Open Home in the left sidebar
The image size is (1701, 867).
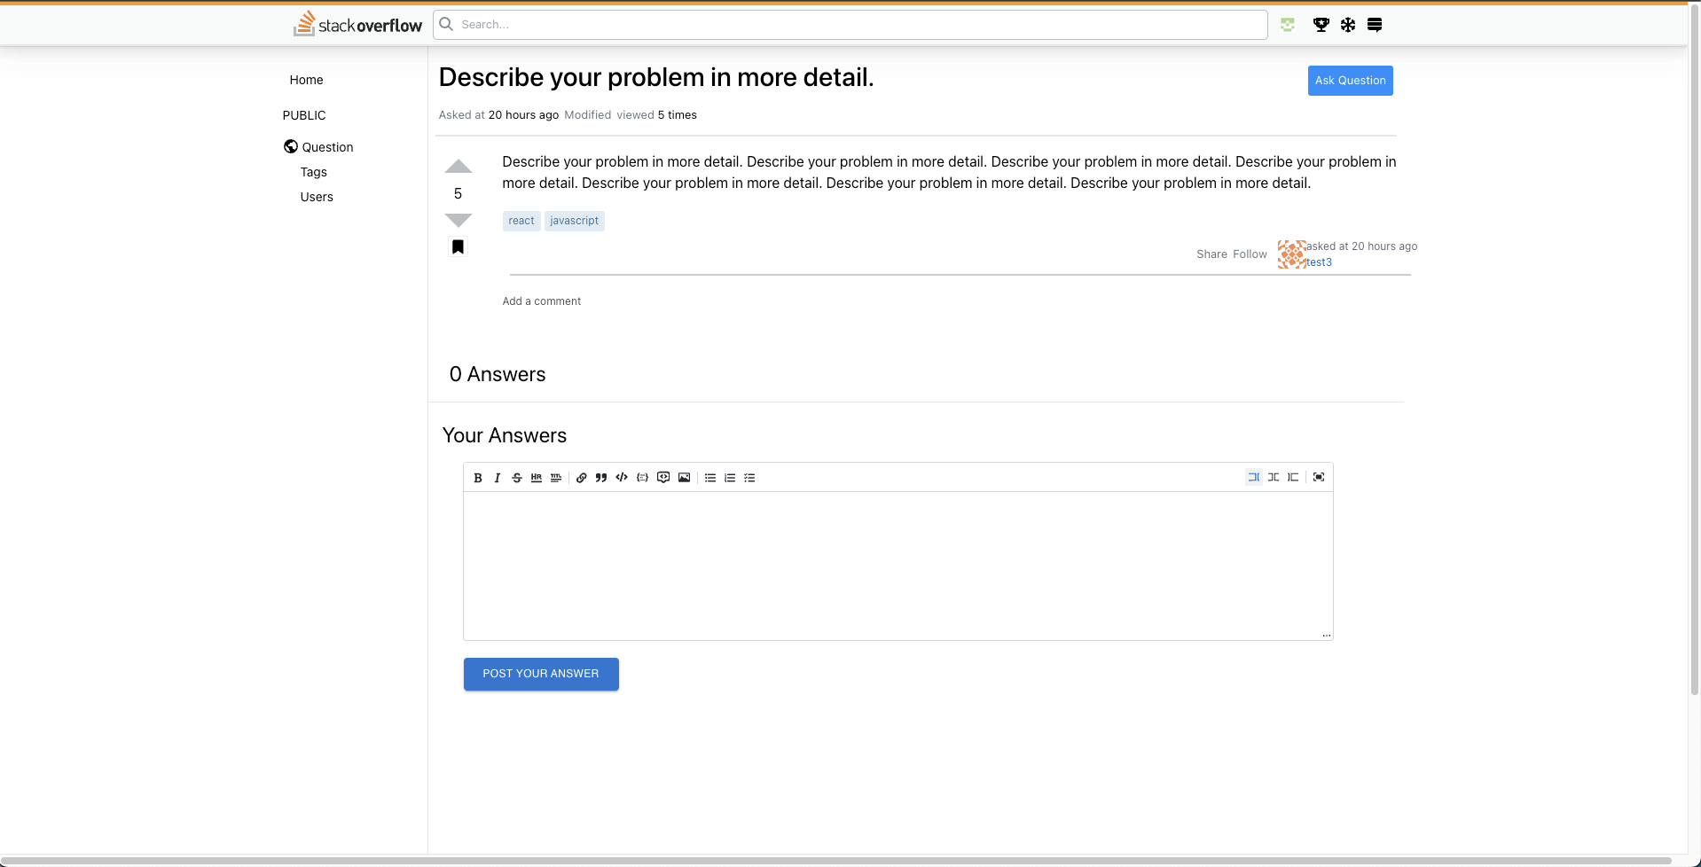(306, 80)
